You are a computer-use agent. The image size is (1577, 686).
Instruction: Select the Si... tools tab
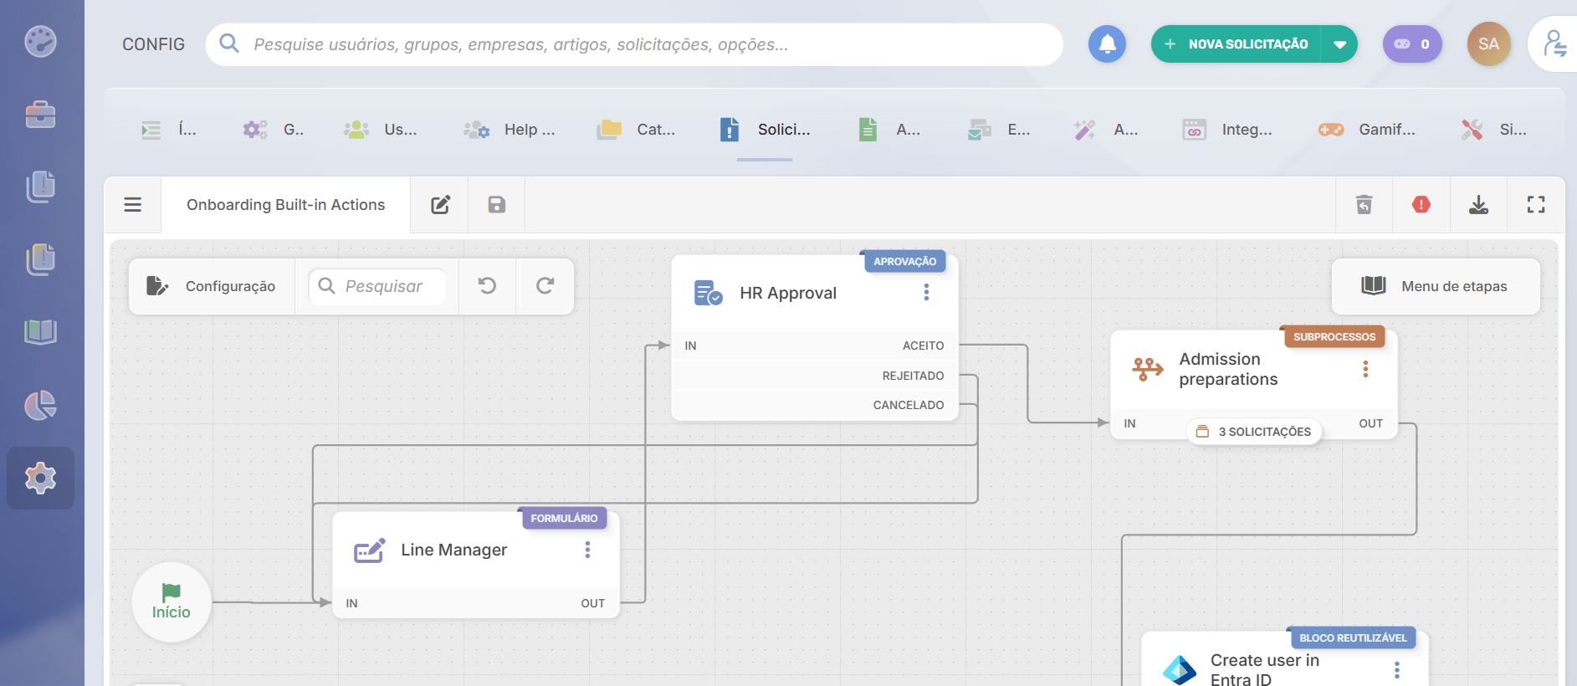click(x=1494, y=130)
